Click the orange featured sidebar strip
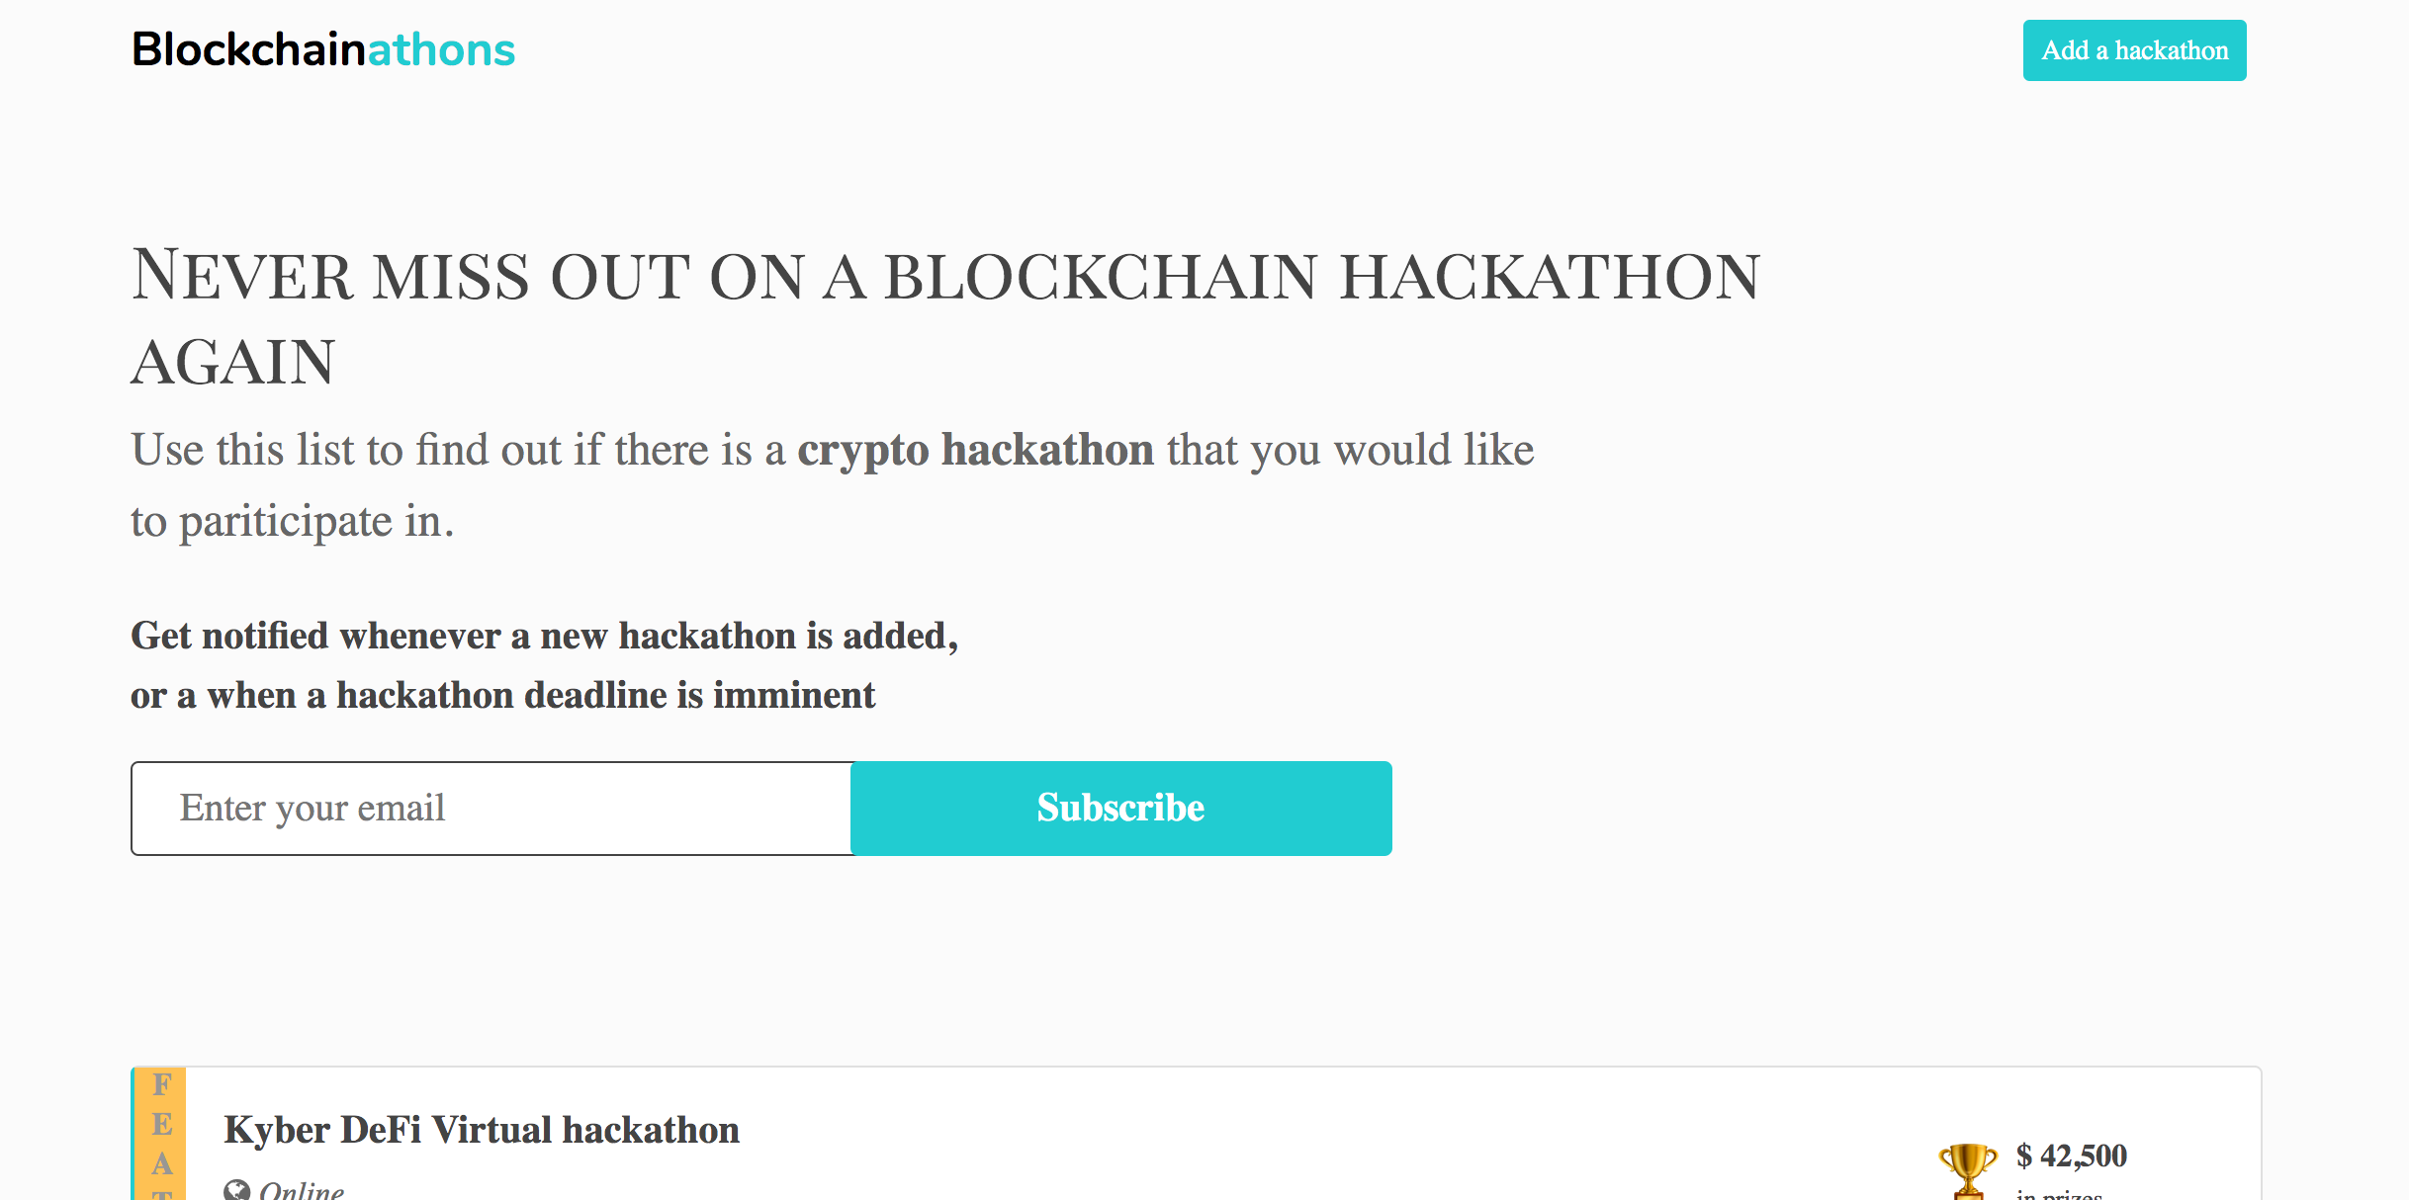The width and height of the screenshot is (2409, 1200). pos(158,1135)
